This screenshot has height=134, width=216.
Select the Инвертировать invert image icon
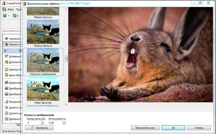[x=6, y=82]
